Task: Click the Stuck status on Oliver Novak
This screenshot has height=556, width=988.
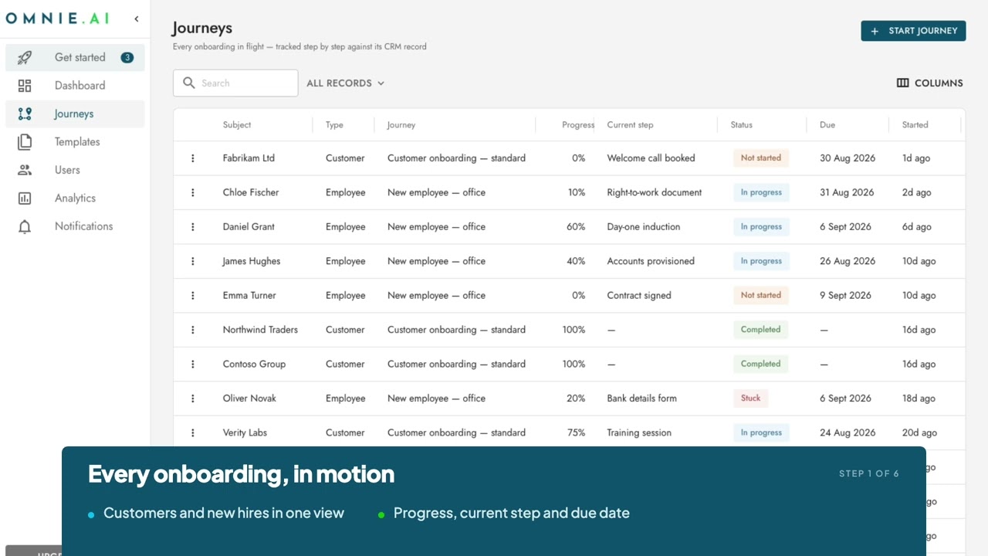Action: [751, 398]
